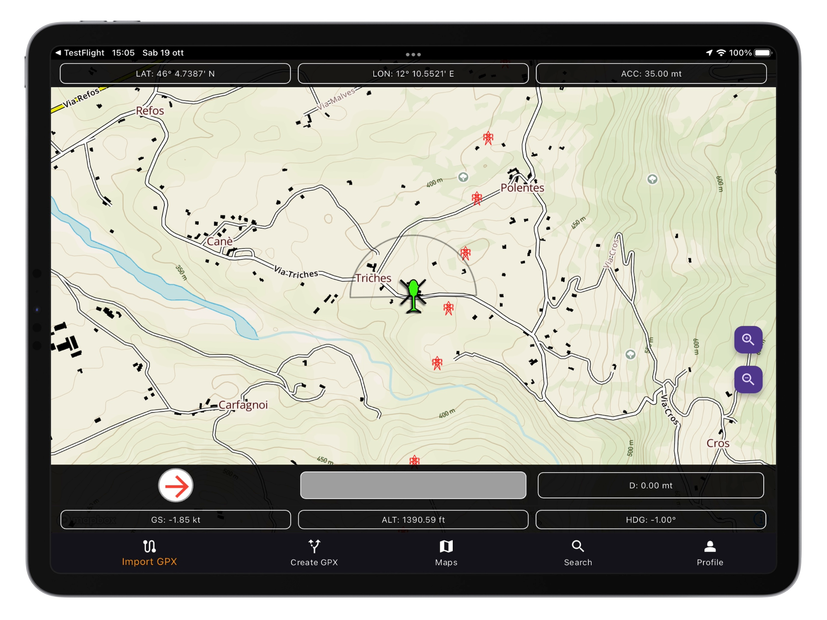Tap the red pylon icon left of Polentes
827x620 pixels.
point(477,199)
